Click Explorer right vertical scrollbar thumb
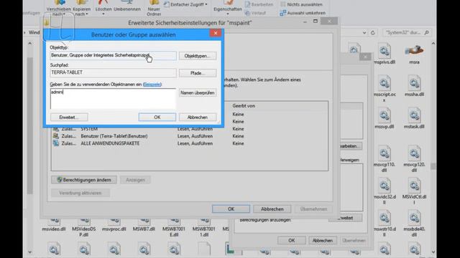This screenshot has width=460, height=258. pyautogui.click(x=433, y=166)
